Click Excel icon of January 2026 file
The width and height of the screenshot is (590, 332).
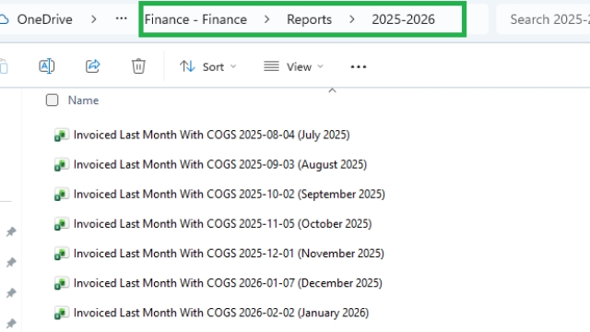pos(62,313)
